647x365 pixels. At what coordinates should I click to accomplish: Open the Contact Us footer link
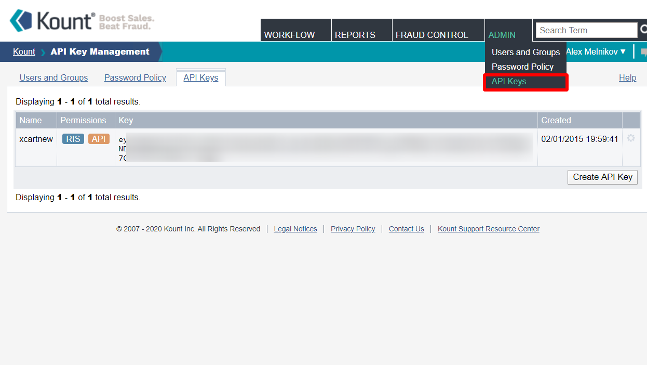point(407,229)
